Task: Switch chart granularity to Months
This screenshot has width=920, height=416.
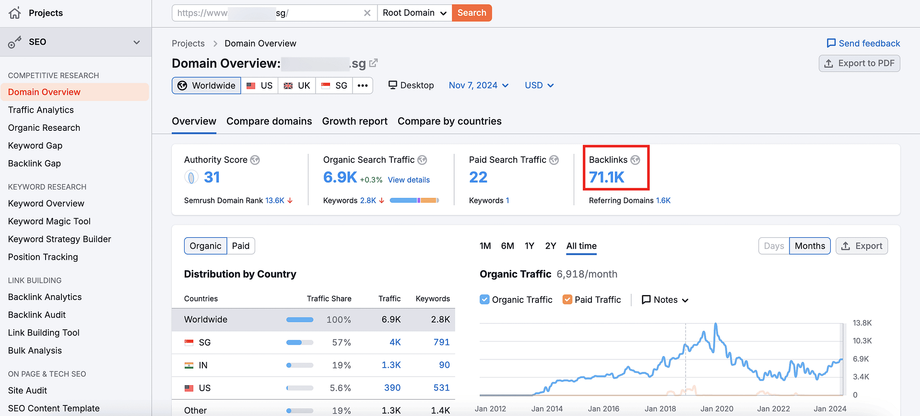Action: pos(810,246)
